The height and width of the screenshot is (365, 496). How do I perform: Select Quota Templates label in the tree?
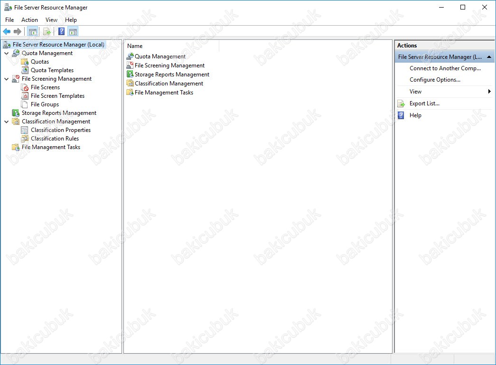tap(52, 70)
